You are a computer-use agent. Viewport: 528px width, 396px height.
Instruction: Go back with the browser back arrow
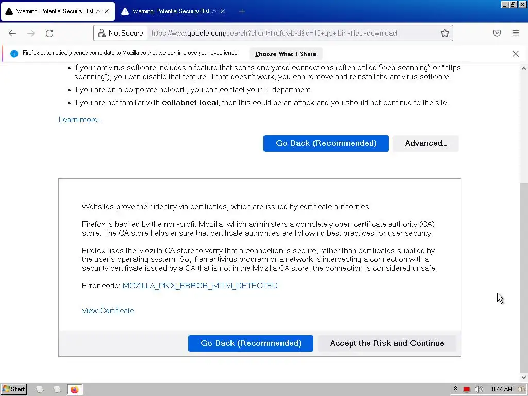click(12, 33)
